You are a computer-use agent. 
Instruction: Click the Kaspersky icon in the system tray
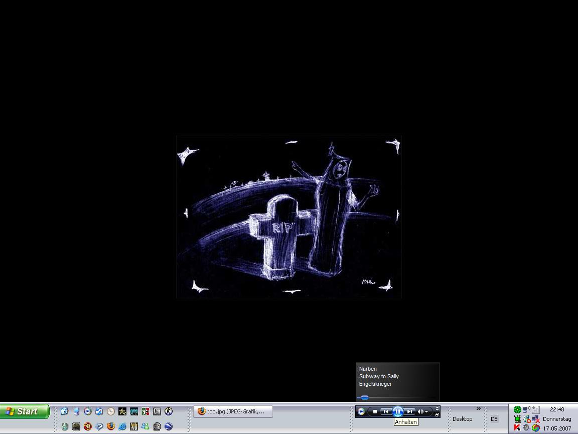pos(517,428)
